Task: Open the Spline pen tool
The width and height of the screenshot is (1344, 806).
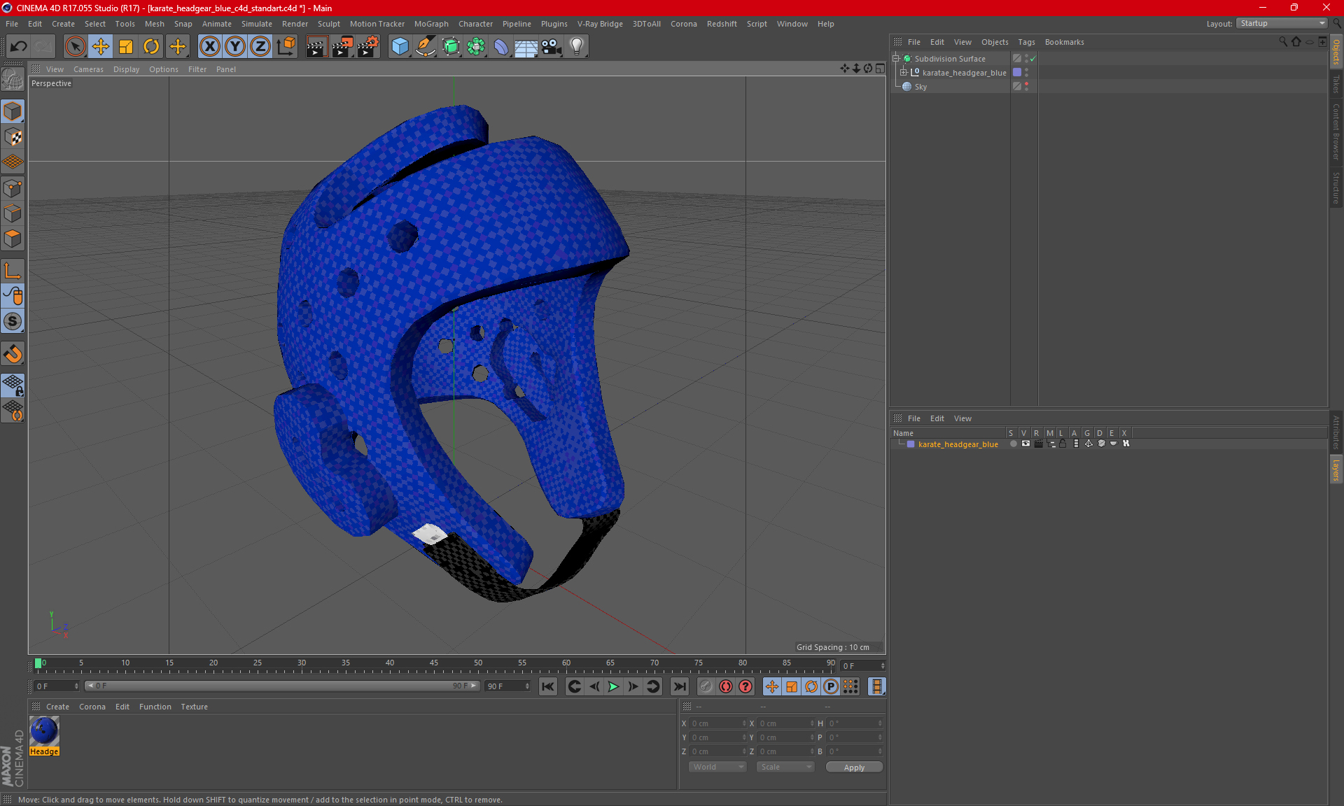Action: [426, 47]
